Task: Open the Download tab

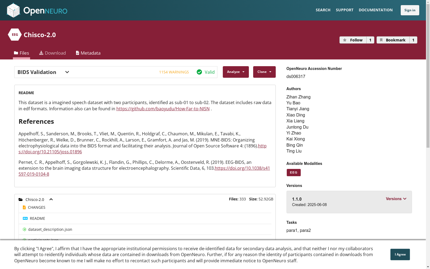Action: 52,53
